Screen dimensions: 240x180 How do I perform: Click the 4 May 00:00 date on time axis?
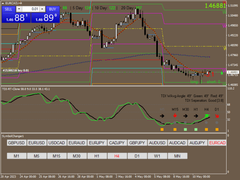[143, 177]
